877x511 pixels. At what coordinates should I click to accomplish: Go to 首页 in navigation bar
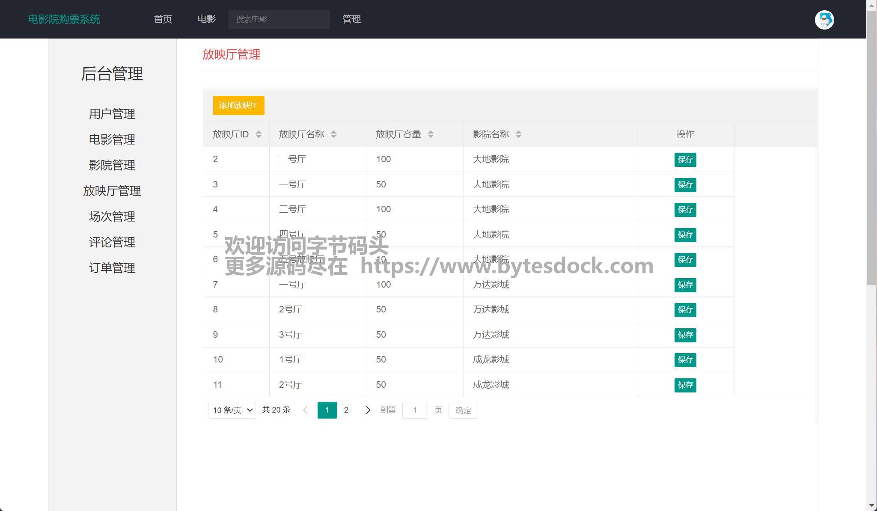point(163,19)
